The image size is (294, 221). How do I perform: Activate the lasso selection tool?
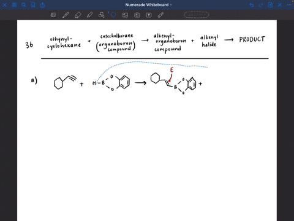(x=113, y=15)
